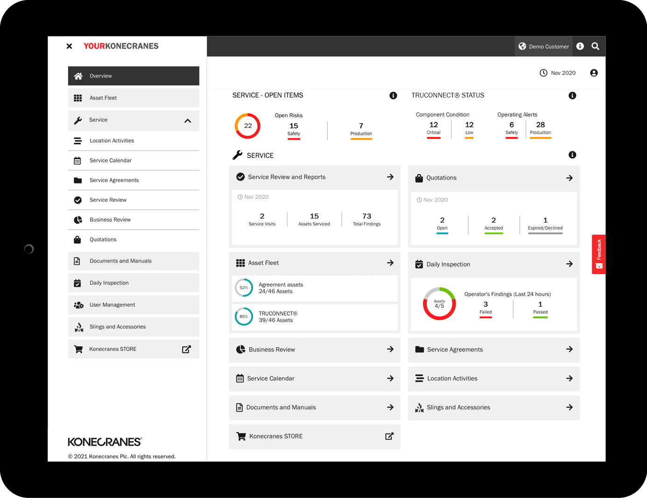Image resolution: width=647 pixels, height=498 pixels.
Task: Open Konecranes STORE external link icon in sidebar
Action: [186, 349]
